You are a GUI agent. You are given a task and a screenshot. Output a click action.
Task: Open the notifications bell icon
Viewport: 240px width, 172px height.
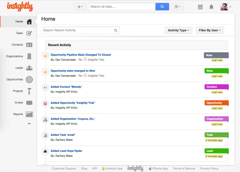(x=211, y=7)
